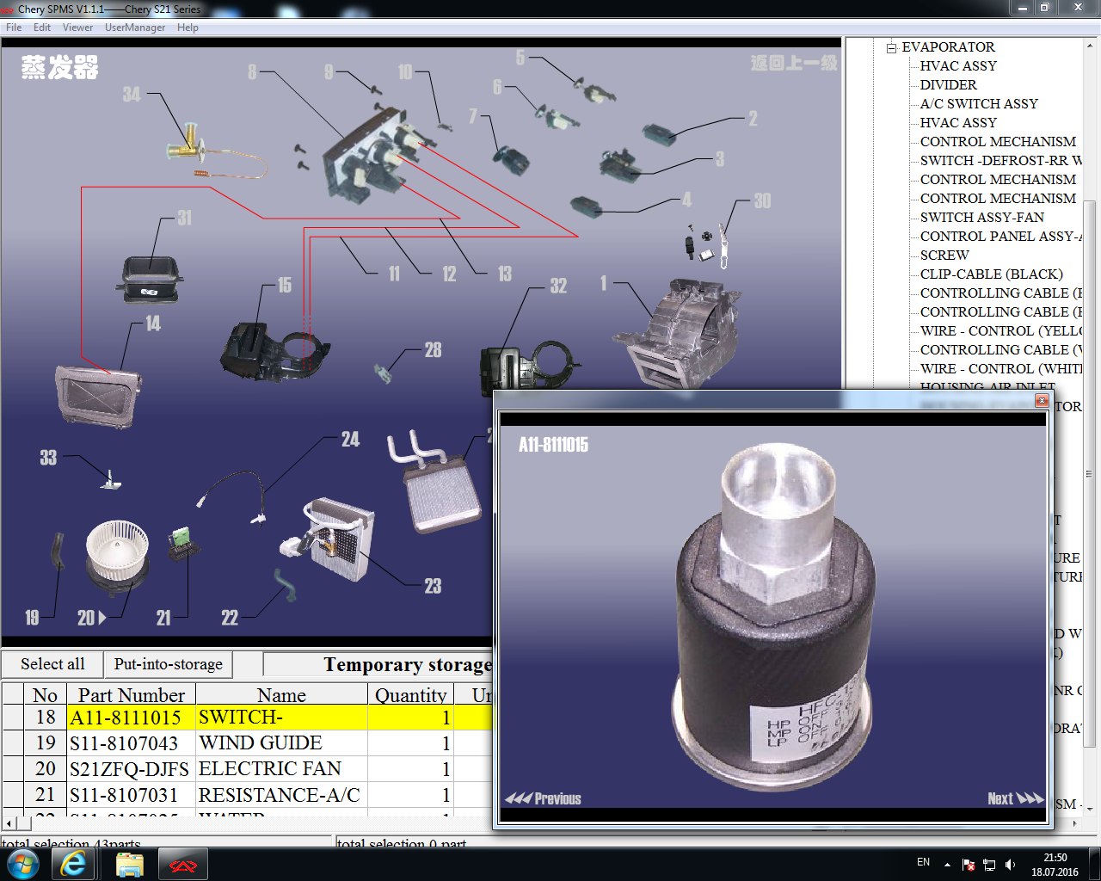Select CLIP-CABLE (BLACK) in the tree
This screenshot has width=1101, height=881.
[x=991, y=274]
